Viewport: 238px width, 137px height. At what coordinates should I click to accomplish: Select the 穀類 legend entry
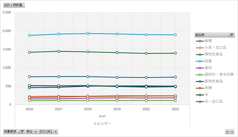[208, 41]
